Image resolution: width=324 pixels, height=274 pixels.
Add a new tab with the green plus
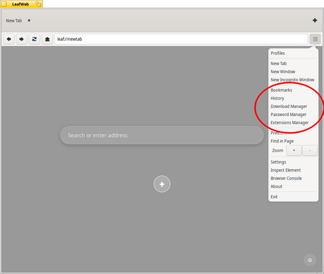[x=315, y=20]
